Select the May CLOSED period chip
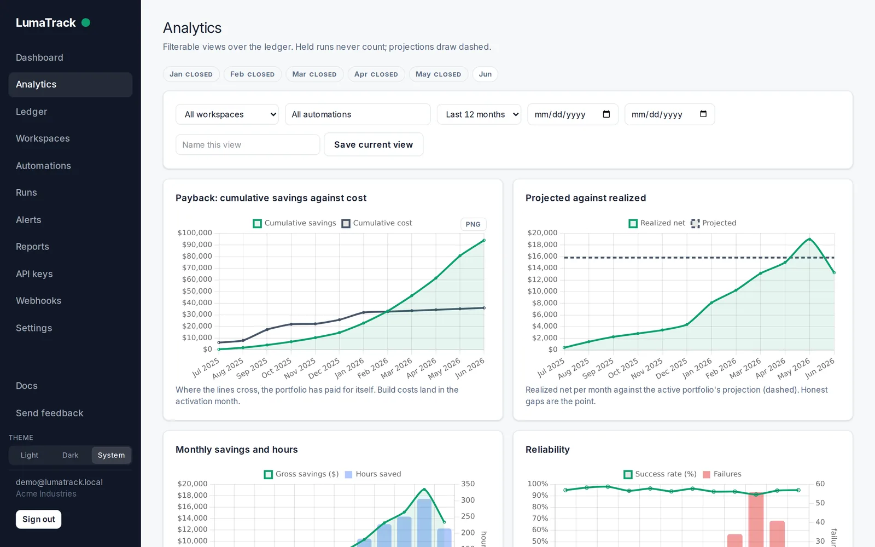 [438, 74]
